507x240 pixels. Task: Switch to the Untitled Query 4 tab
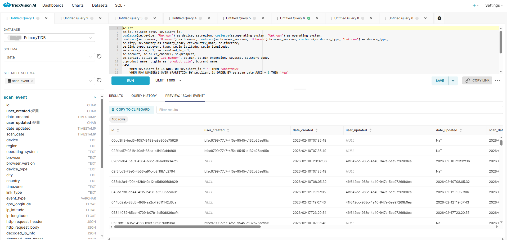(x=184, y=18)
